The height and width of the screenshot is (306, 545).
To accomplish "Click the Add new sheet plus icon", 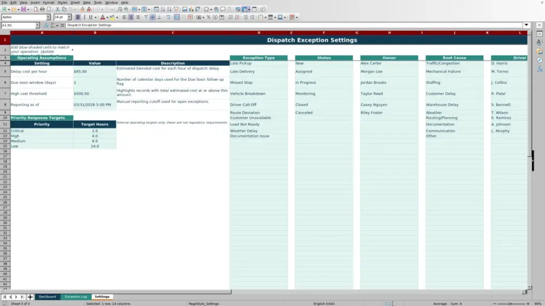I will tap(30, 296).
